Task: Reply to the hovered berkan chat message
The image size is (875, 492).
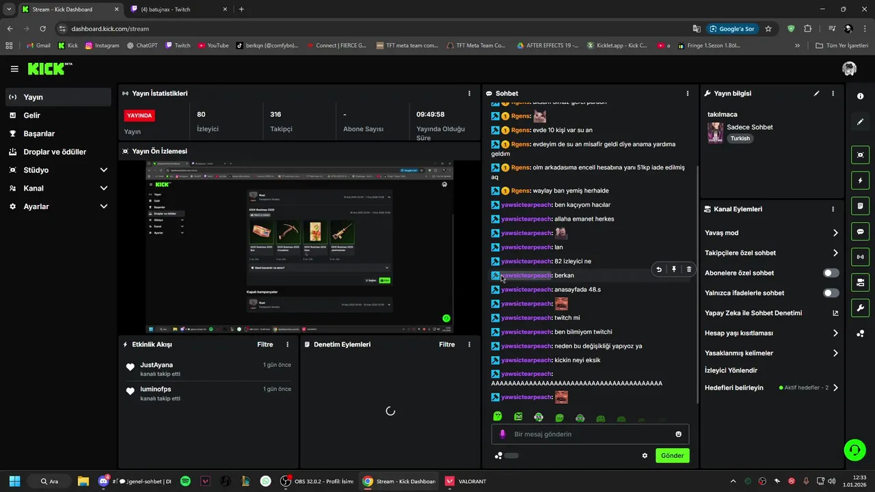Action: [659, 269]
